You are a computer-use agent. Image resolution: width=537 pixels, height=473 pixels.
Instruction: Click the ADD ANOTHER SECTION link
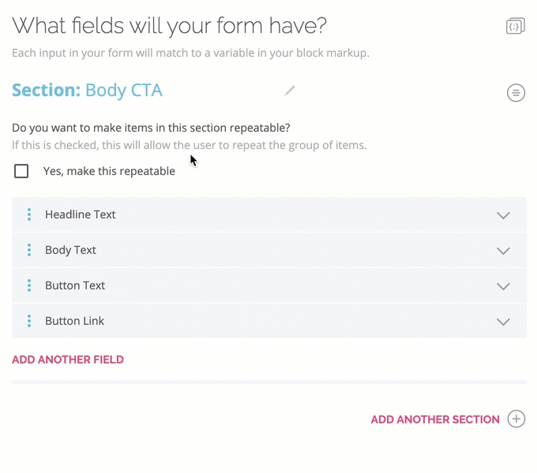point(435,419)
